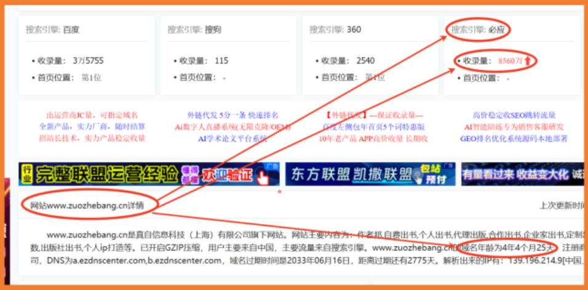Click the 【外链代发】—保证收录量— link
588x290 pixels.
click(x=373, y=115)
